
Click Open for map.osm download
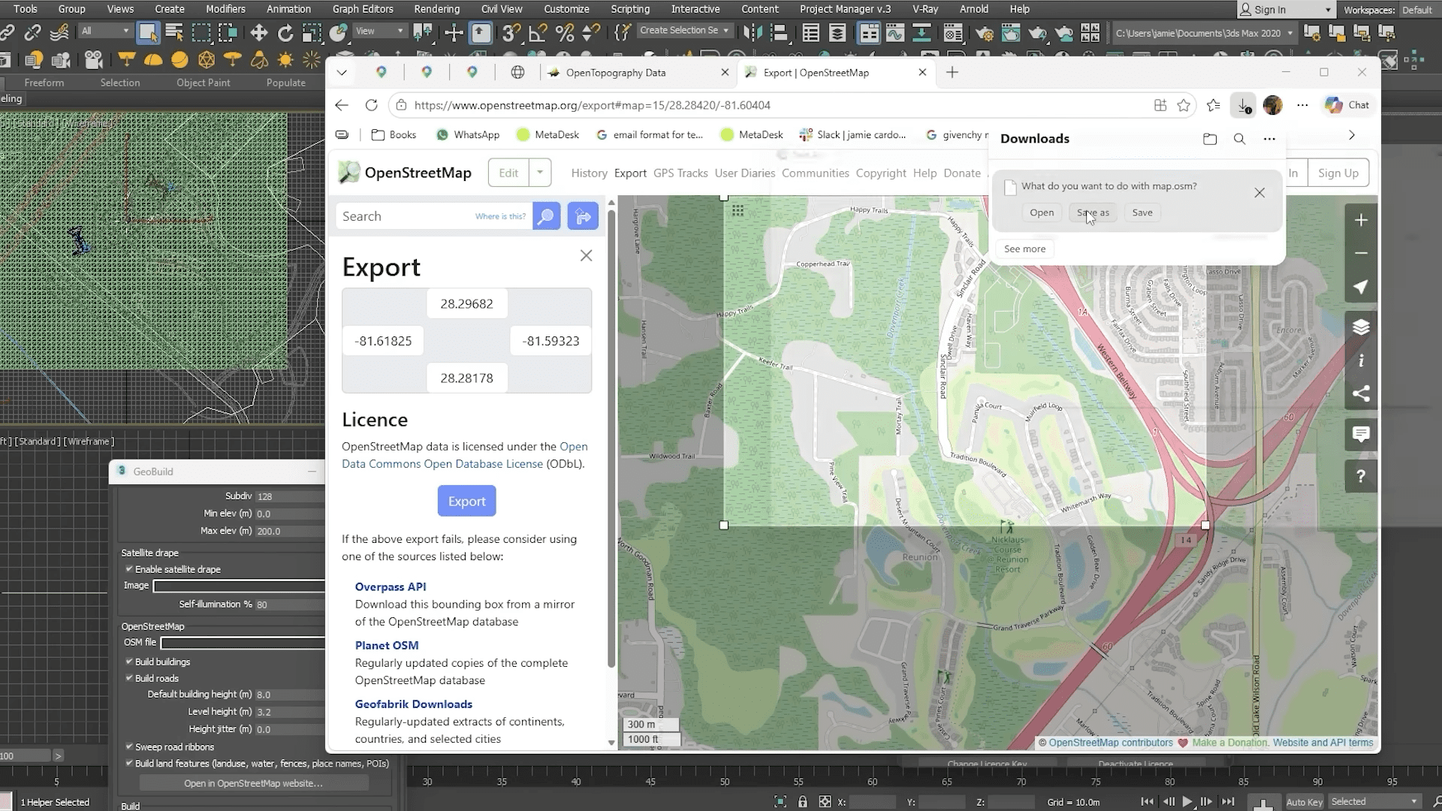1042,213
